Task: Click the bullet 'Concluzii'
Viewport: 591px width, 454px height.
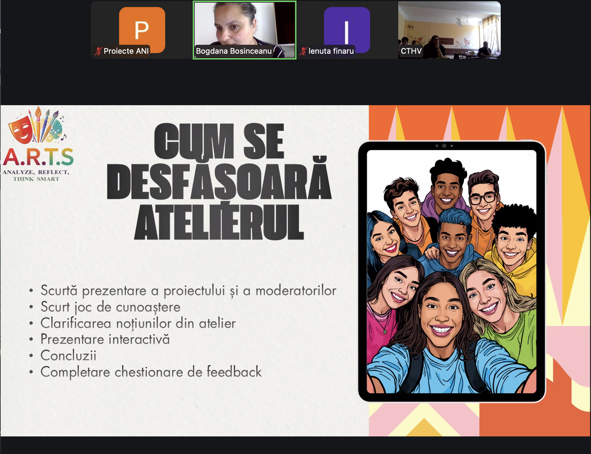Action: click(68, 356)
